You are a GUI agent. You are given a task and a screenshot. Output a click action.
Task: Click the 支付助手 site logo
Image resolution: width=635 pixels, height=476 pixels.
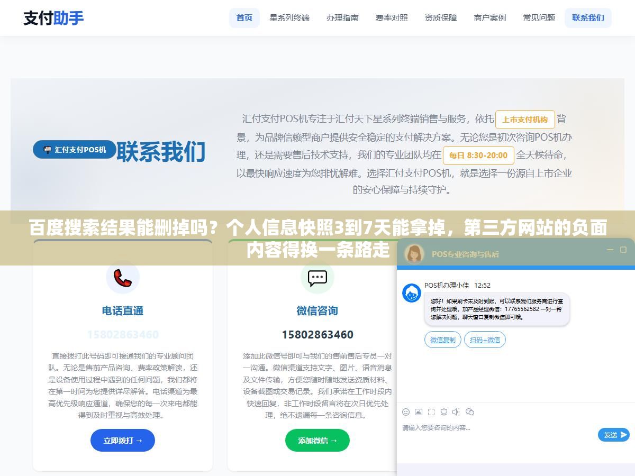click(53, 17)
